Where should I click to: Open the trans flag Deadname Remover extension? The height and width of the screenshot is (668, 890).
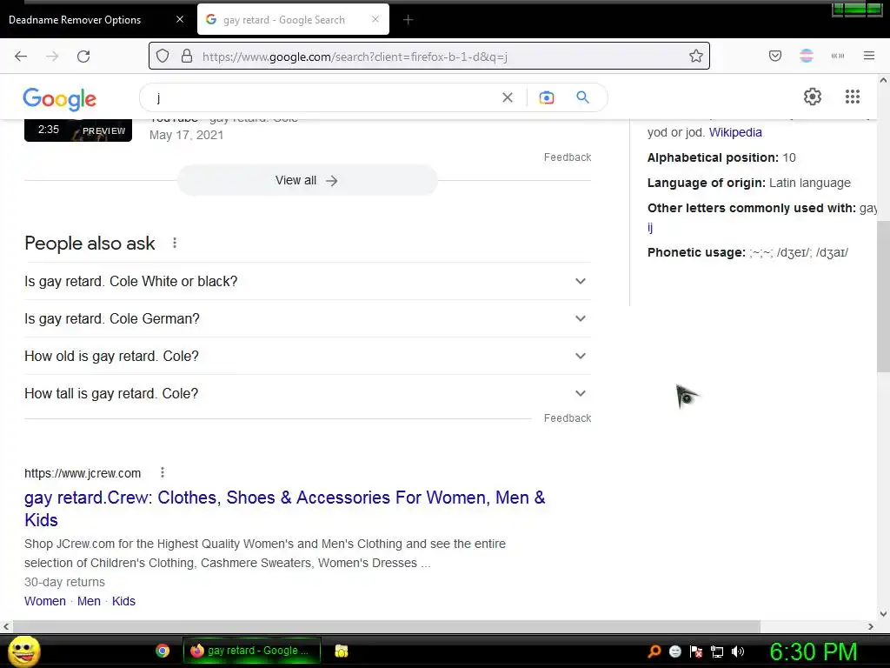[807, 56]
